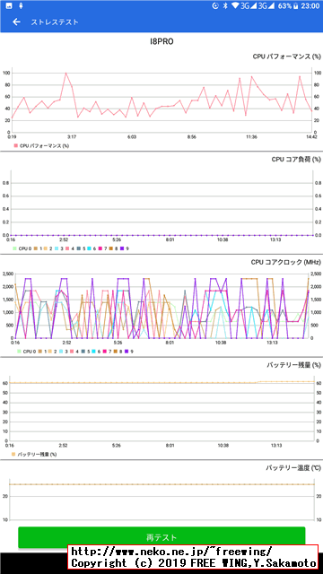
Task: Tap the 63% battery percentage text
Action: pos(284,6)
